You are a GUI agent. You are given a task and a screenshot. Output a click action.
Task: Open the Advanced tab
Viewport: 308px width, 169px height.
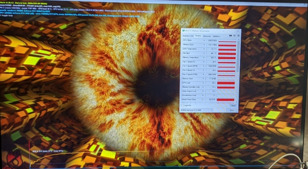click(x=206, y=36)
